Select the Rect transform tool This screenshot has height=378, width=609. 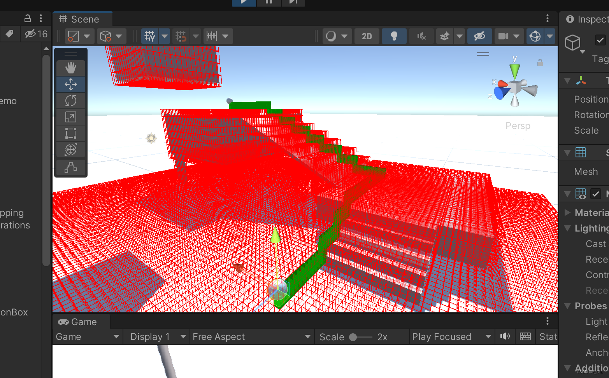[x=71, y=133]
